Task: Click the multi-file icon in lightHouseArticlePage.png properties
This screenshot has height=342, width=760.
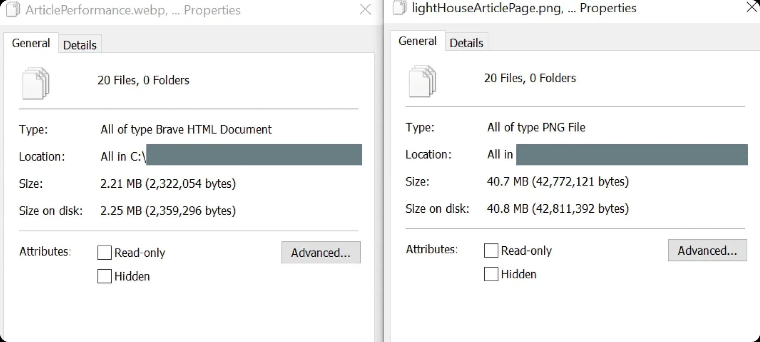Action: pyautogui.click(x=422, y=81)
